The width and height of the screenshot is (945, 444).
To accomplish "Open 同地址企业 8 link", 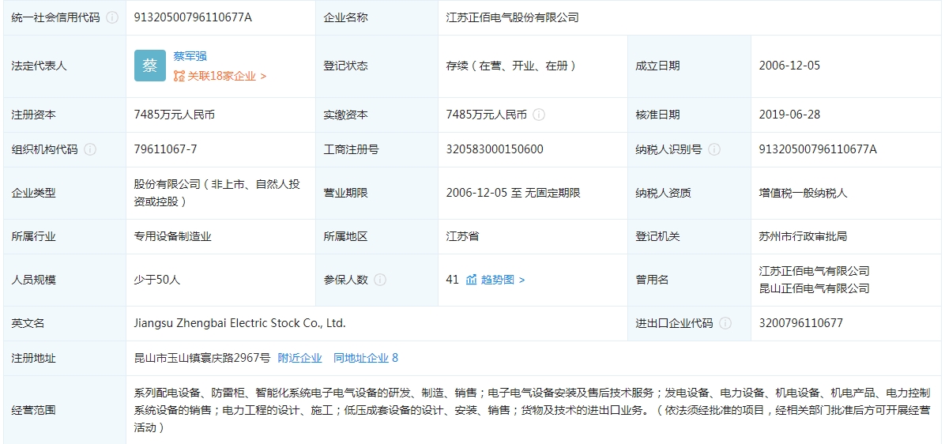I will point(366,358).
